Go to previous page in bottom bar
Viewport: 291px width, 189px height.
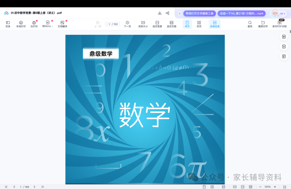point(14,187)
